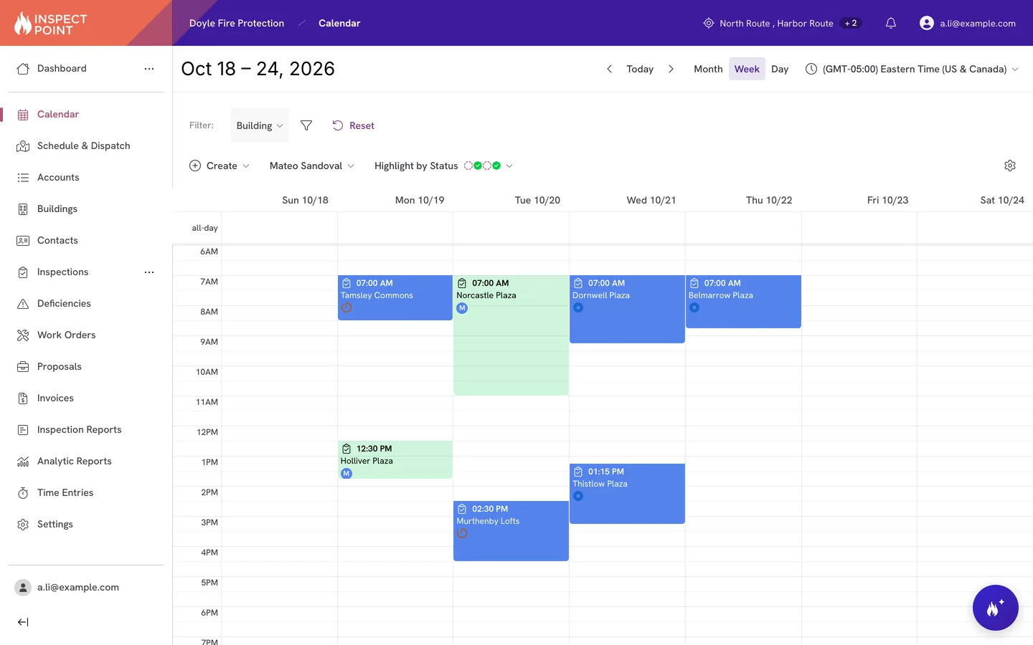
Task: Click Doyle Fire Protection breadcrumb
Action: point(237,23)
